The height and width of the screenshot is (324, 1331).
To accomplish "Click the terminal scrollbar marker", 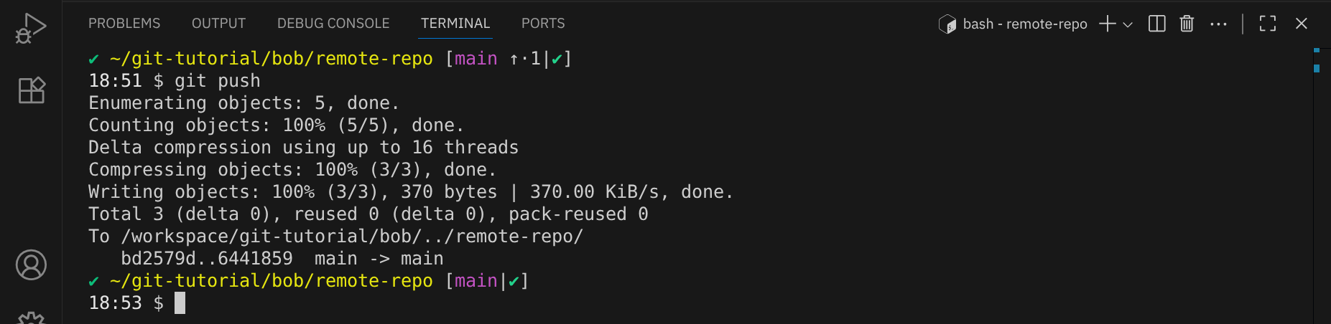I will (1317, 68).
